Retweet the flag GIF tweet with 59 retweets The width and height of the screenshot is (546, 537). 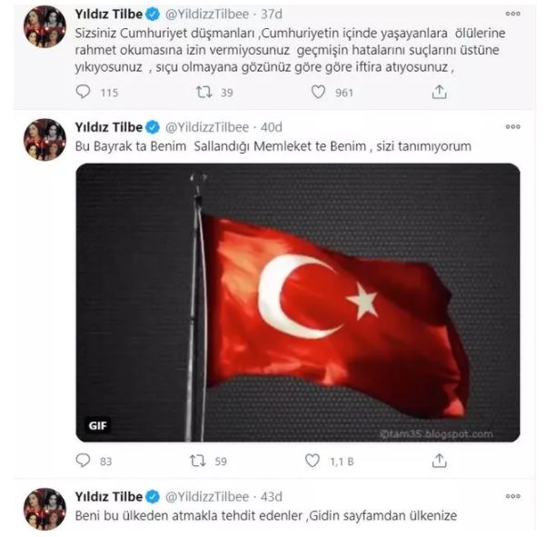197,461
